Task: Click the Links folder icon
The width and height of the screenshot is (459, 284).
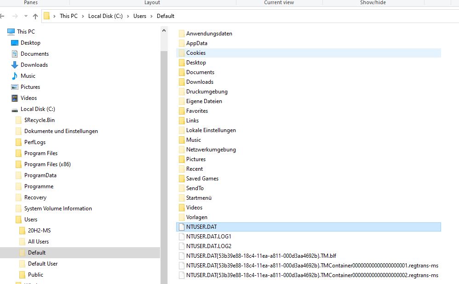Action: [x=182, y=121]
